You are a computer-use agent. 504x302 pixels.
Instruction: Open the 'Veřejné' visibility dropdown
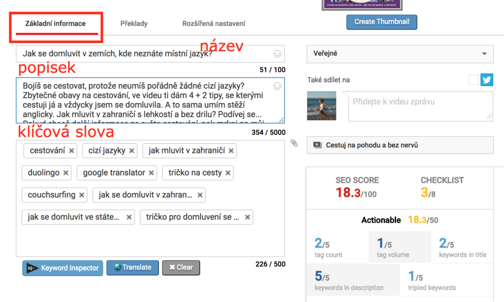click(x=400, y=54)
